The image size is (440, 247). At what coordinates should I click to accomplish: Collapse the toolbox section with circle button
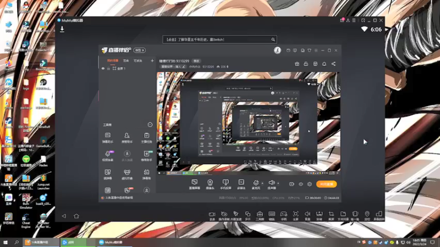(x=150, y=125)
